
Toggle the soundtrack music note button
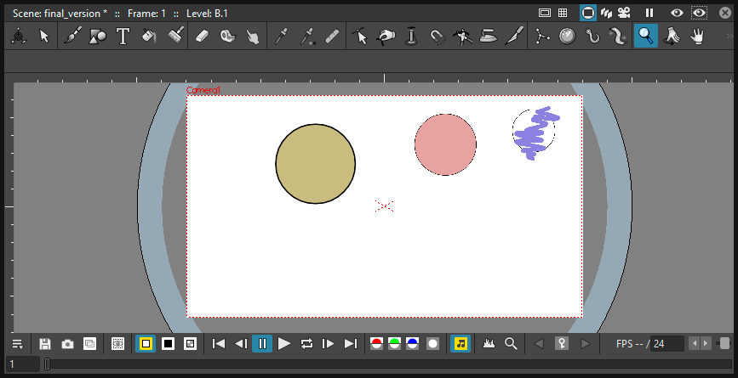[x=461, y=344]
